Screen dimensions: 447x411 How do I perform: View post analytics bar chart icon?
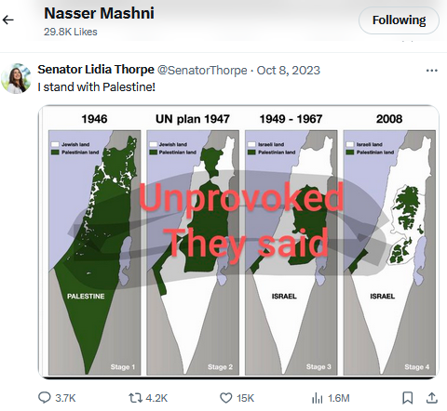click(317, 398)
